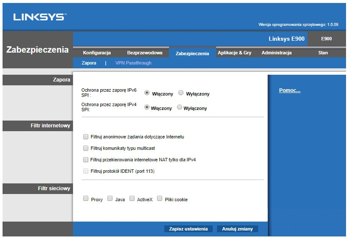Click the Zapisz ustawienia button
The image size is (349, 239).
point(188,229)
